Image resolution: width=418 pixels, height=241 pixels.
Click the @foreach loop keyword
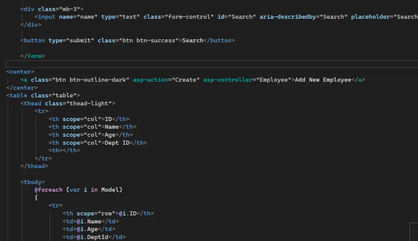49,189
